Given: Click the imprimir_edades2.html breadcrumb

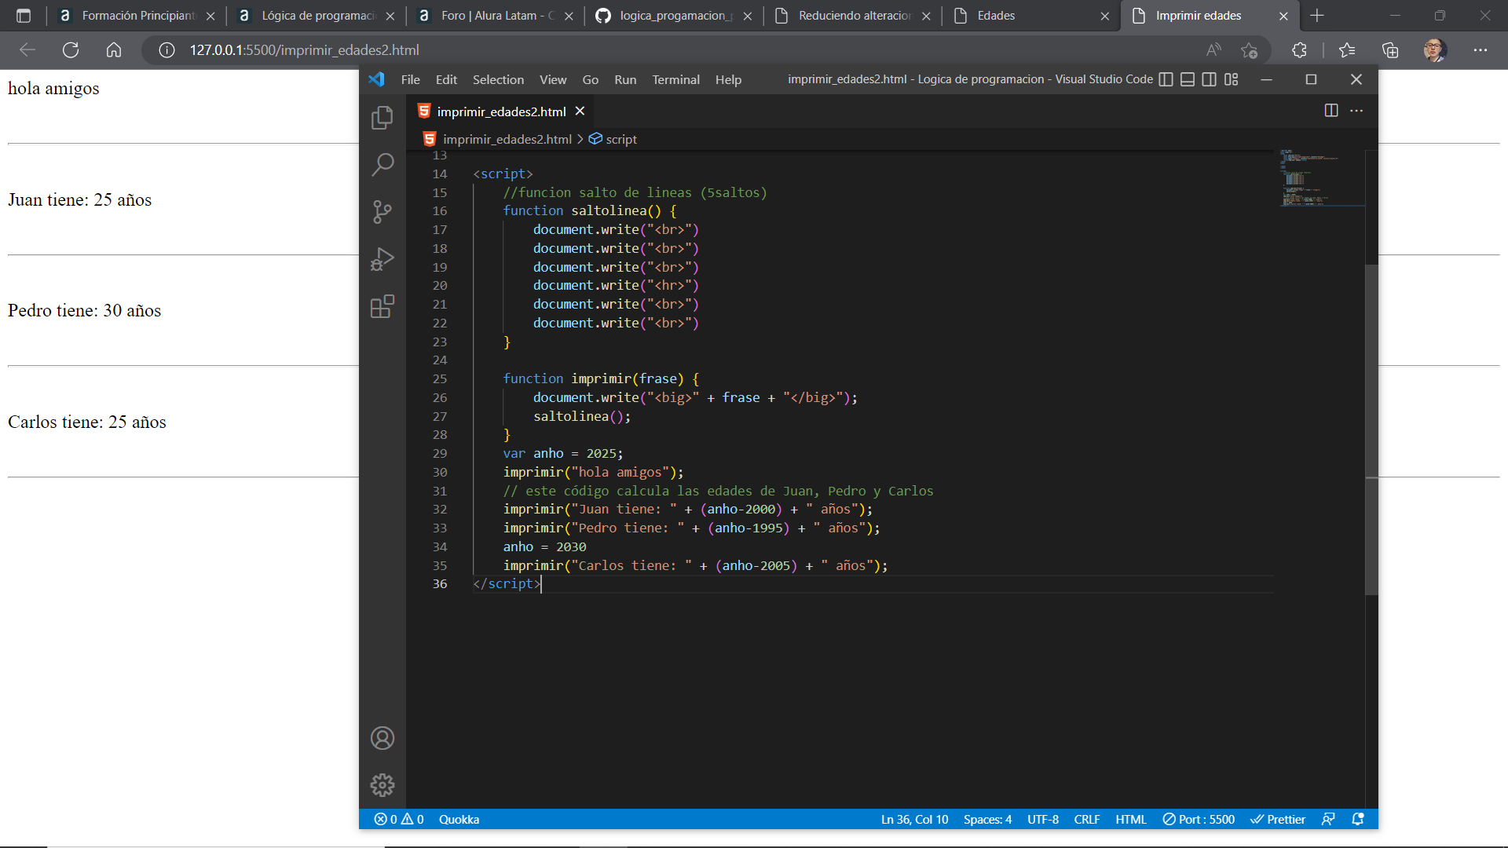Looking at the screenshot, I should click(507, 139).
